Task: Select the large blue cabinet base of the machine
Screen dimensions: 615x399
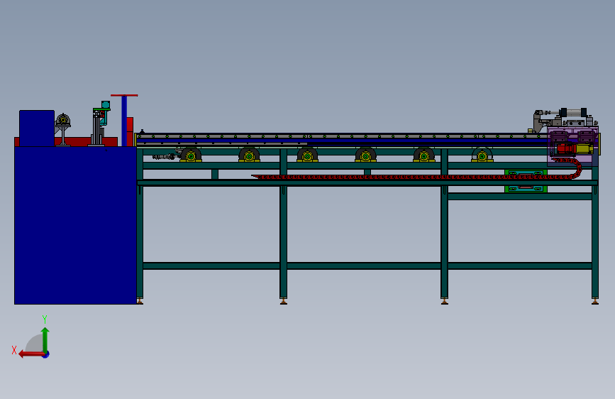Action: click(x=75, y=225)
